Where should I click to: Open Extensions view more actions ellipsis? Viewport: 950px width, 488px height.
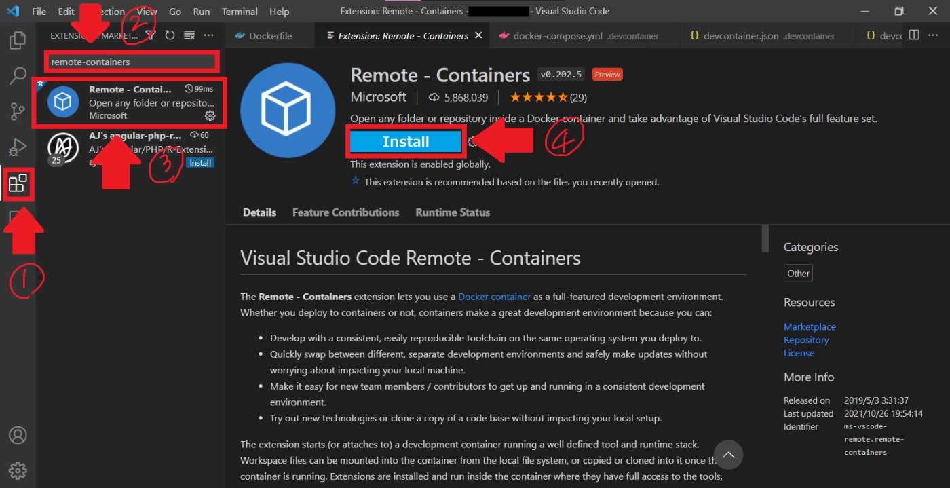pyautogui.click(x=209, y=35)
